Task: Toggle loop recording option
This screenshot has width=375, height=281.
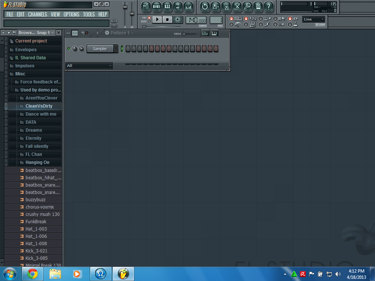Action: pos(275,19)
